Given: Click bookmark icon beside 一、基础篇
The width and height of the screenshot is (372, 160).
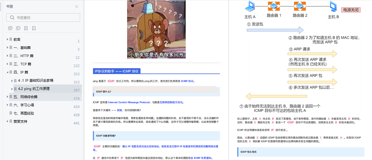Looking at the screenshot, I should 11,47.
